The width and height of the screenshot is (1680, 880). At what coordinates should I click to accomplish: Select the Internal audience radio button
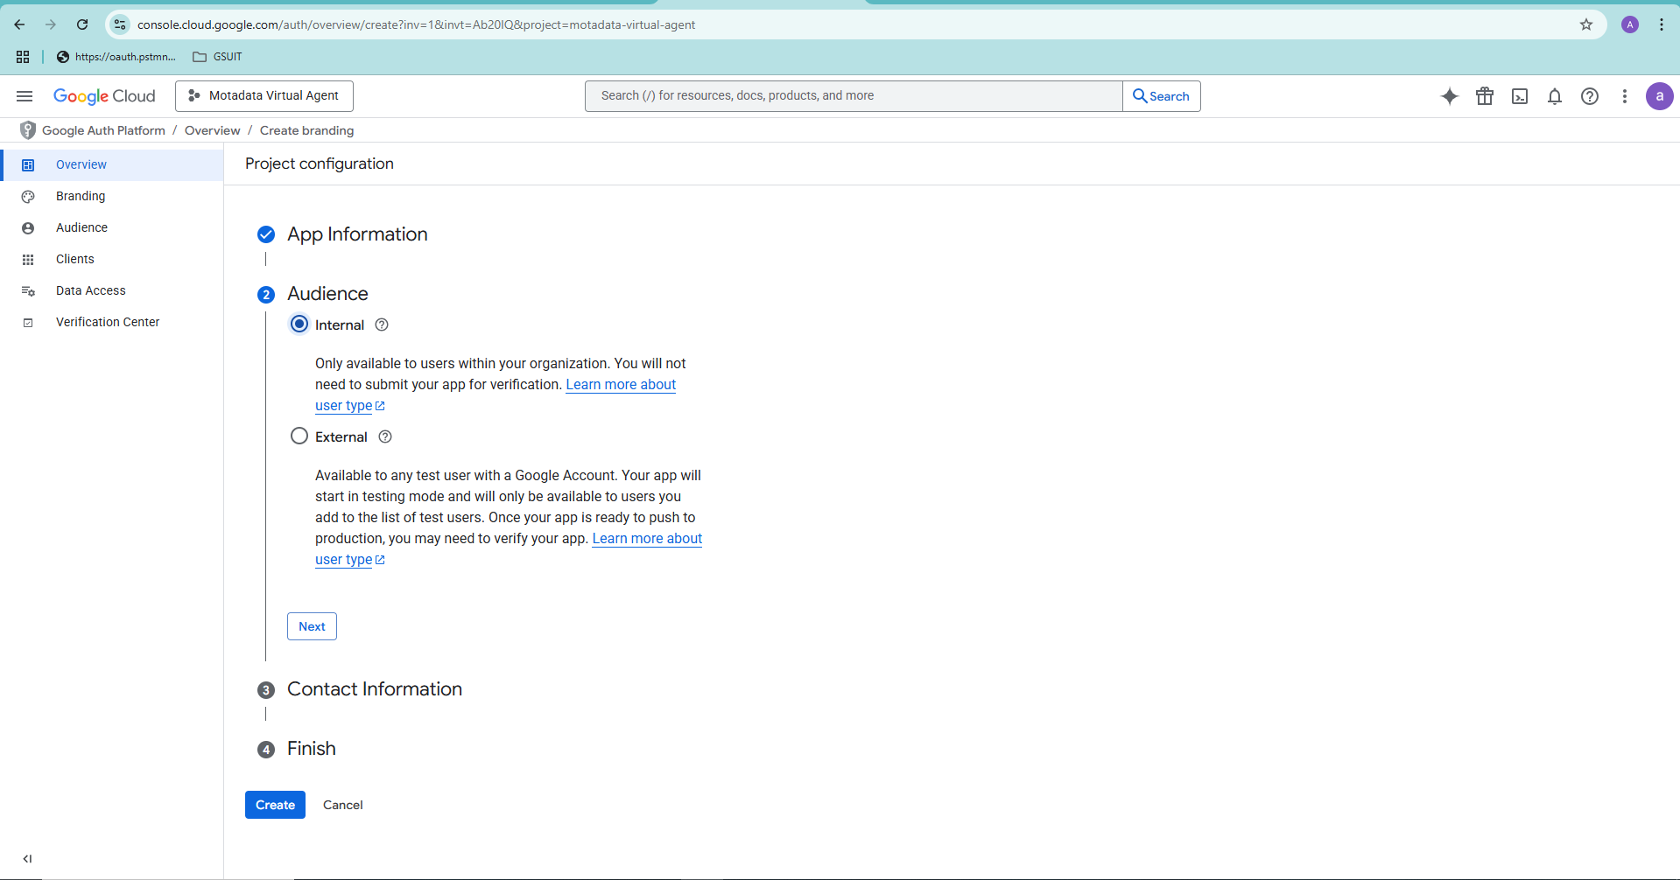(x=299, y=324)
